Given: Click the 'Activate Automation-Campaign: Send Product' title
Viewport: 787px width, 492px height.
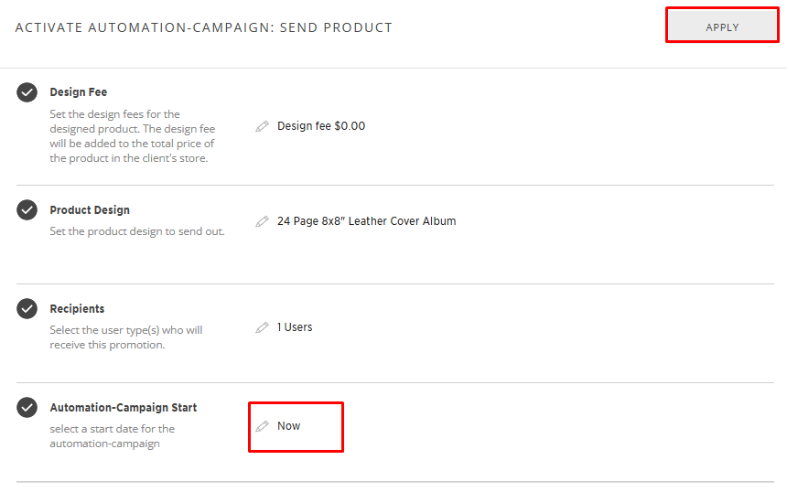Looking at the screenshot, I should [x=204, y=27].
